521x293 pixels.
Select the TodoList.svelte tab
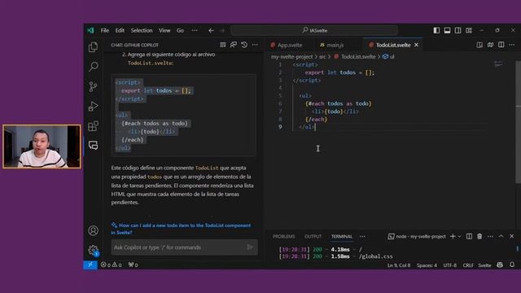pos(393,45)
